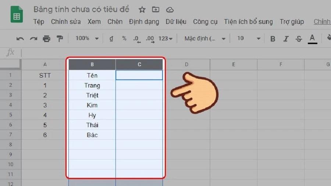The image size is (331, 186).
Task: Select cell containing Tên
Action: coord(92,75)
